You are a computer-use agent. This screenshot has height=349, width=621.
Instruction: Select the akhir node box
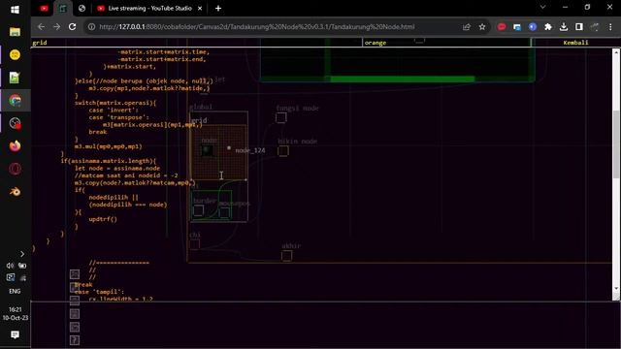click(x=287, y=256)
